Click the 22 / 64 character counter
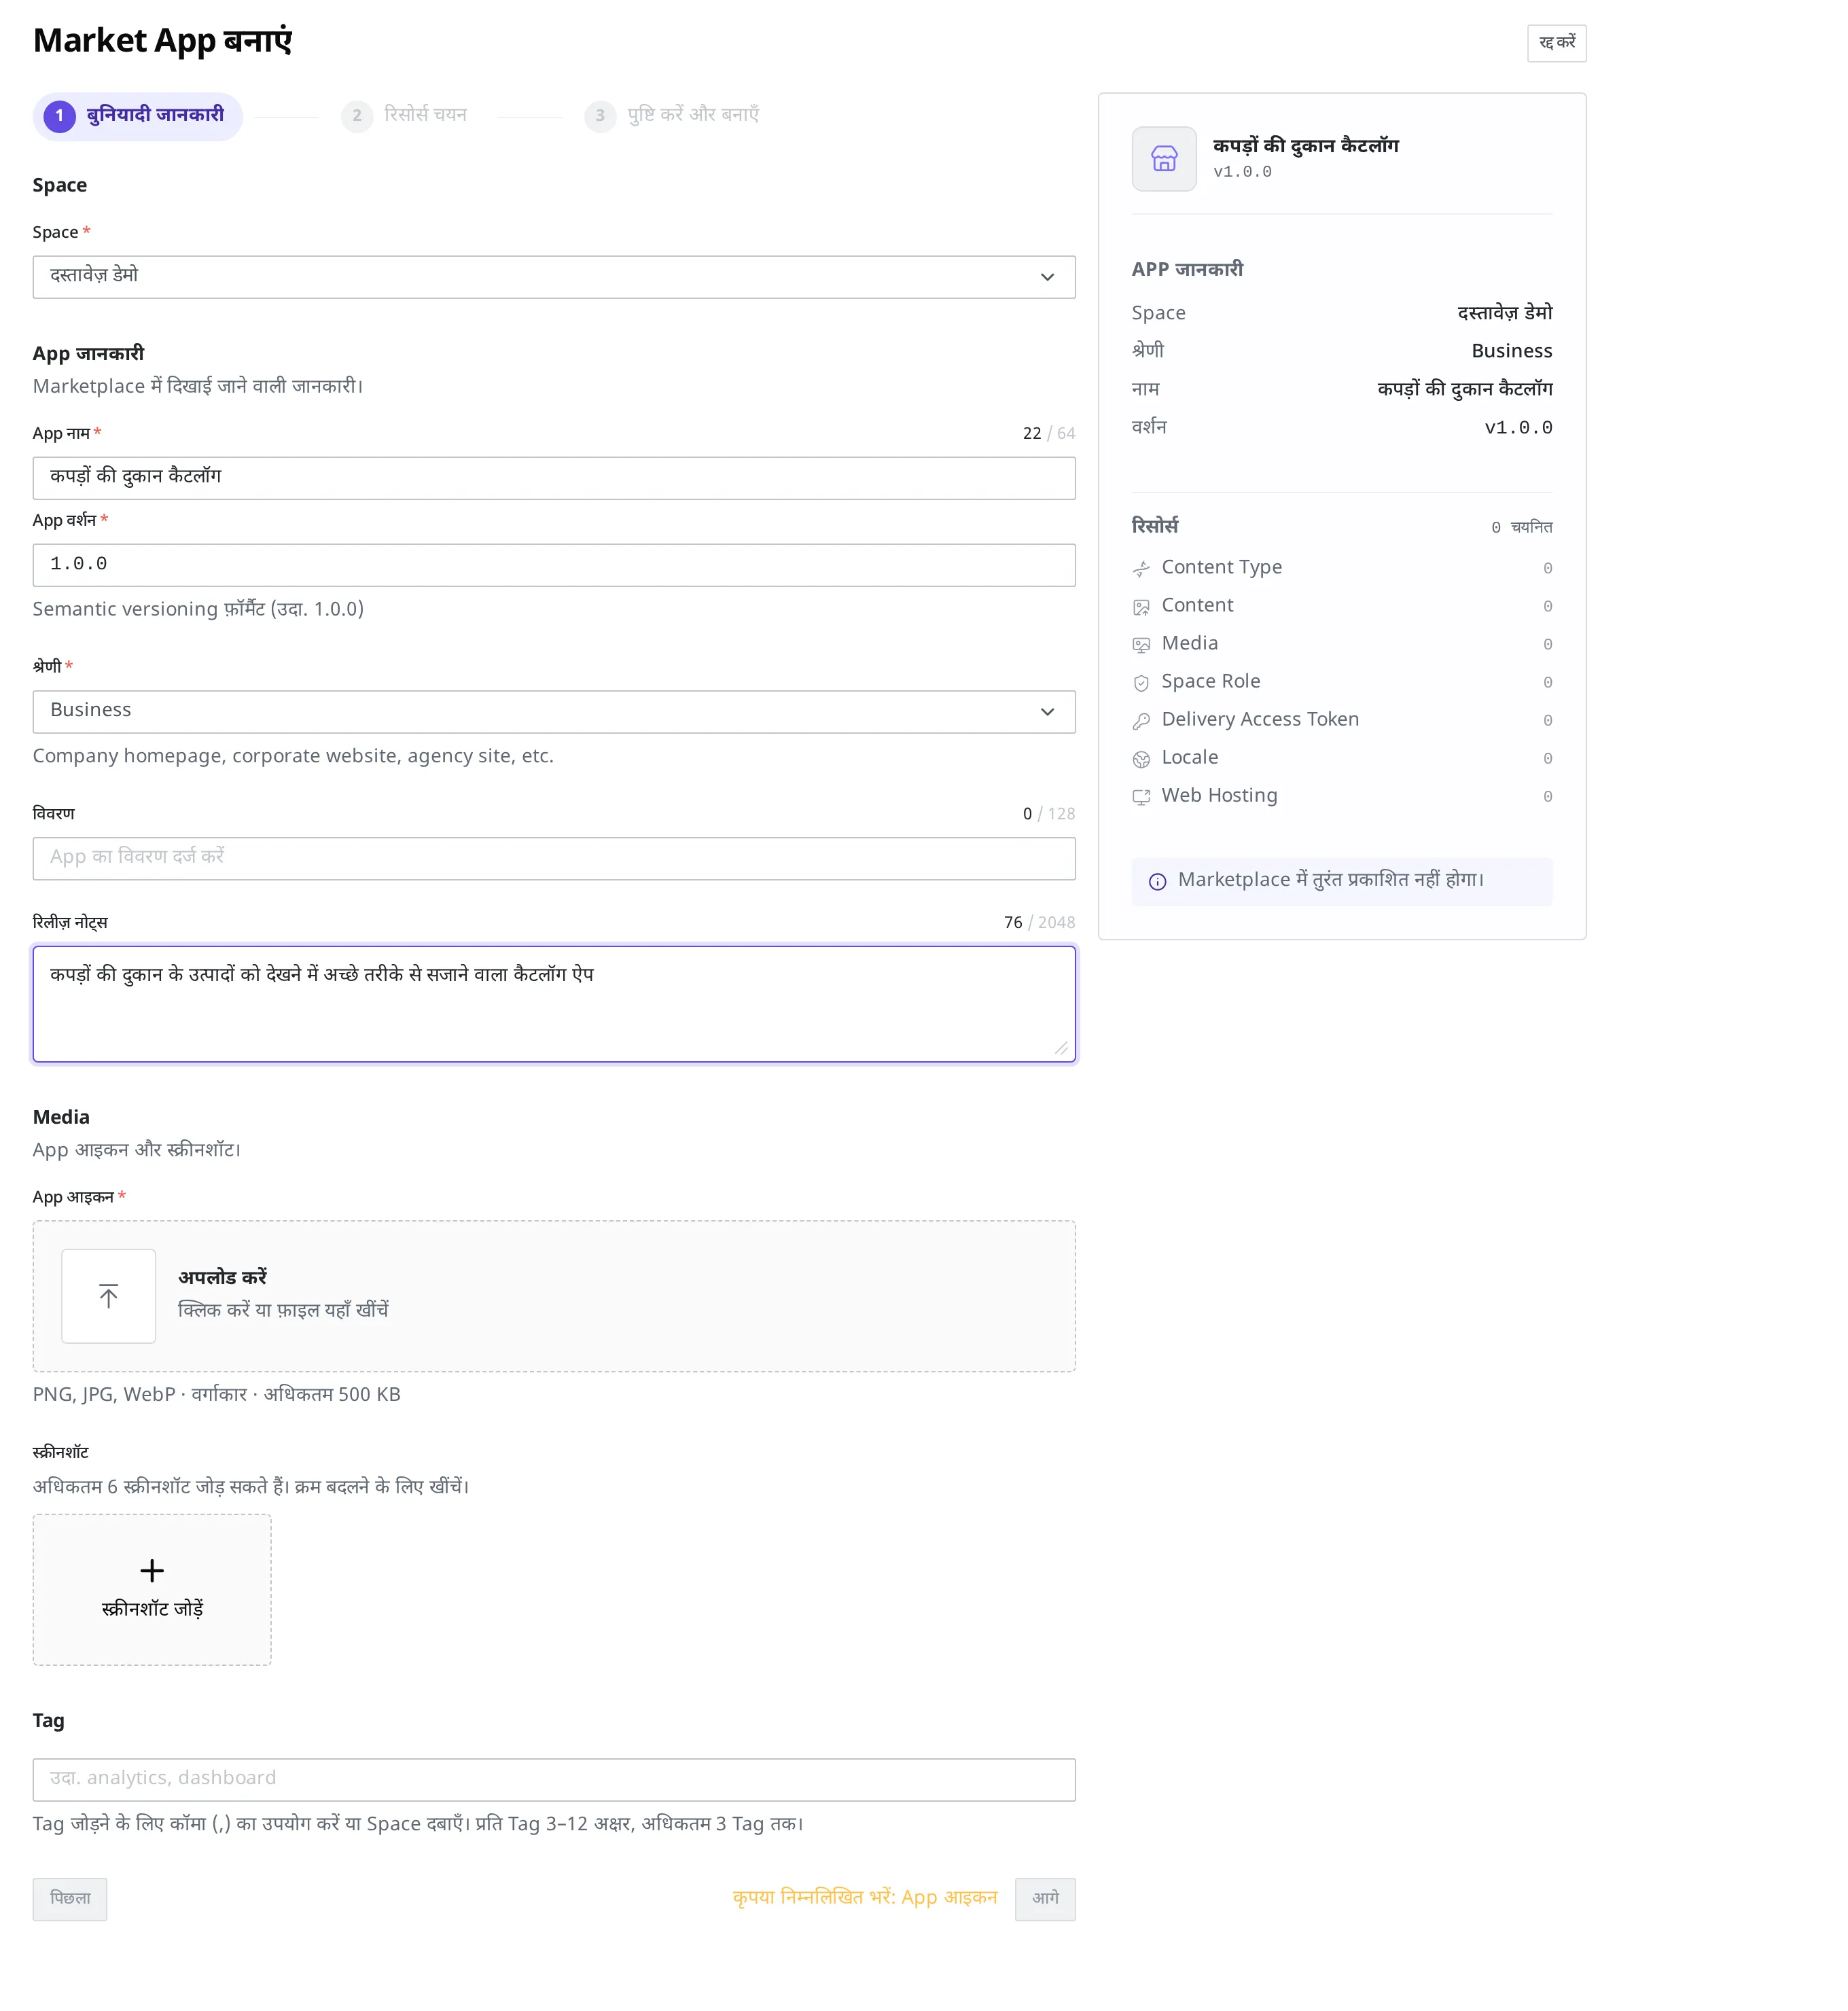The image size is (1848, 2011). (x=1048, y=433)
